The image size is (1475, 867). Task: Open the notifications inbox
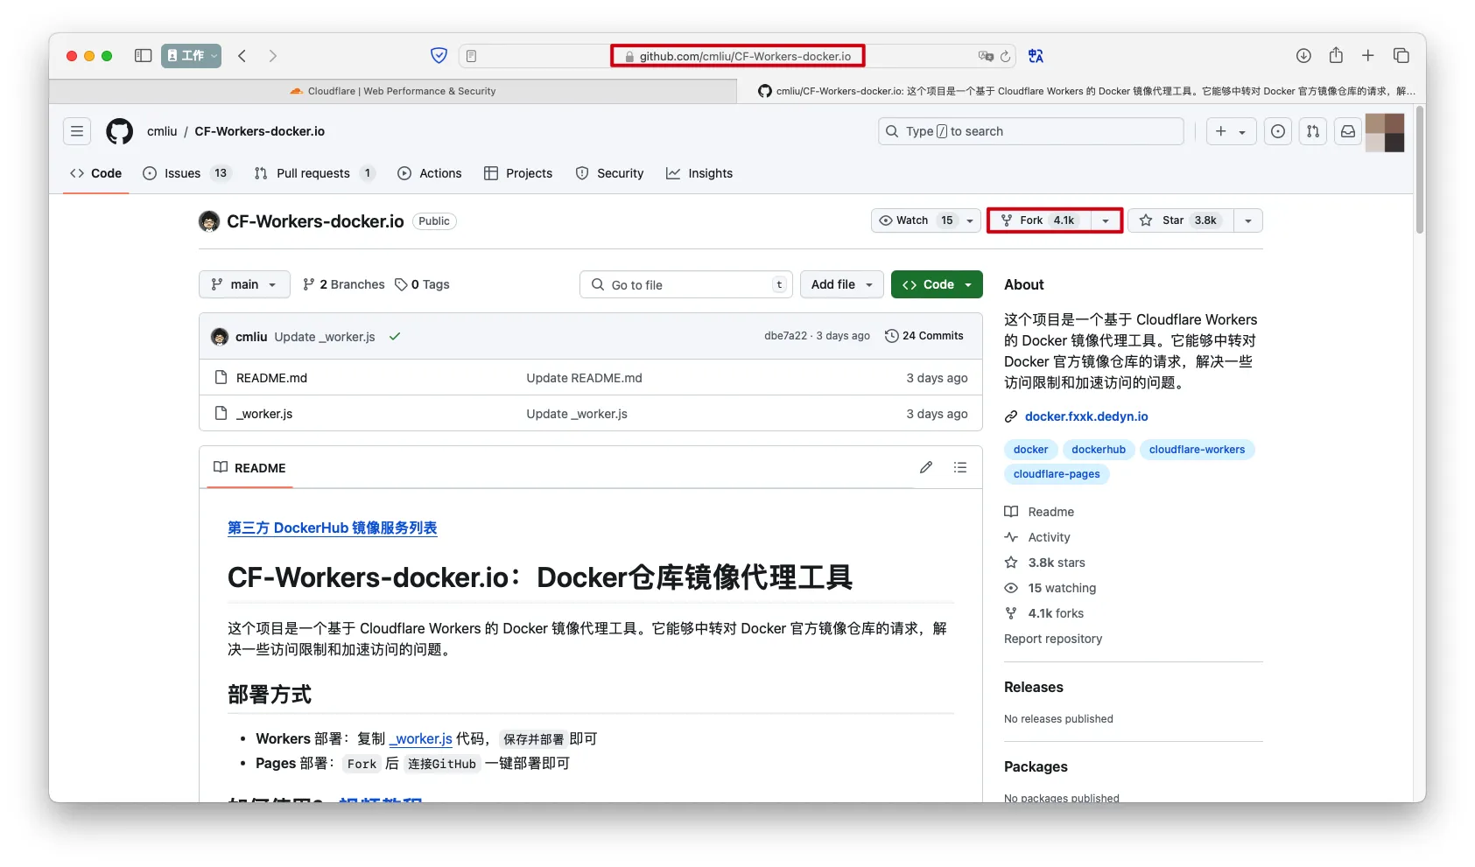(1348, 131)
